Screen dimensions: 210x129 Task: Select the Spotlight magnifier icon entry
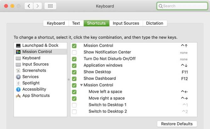[x=18, y=83]
